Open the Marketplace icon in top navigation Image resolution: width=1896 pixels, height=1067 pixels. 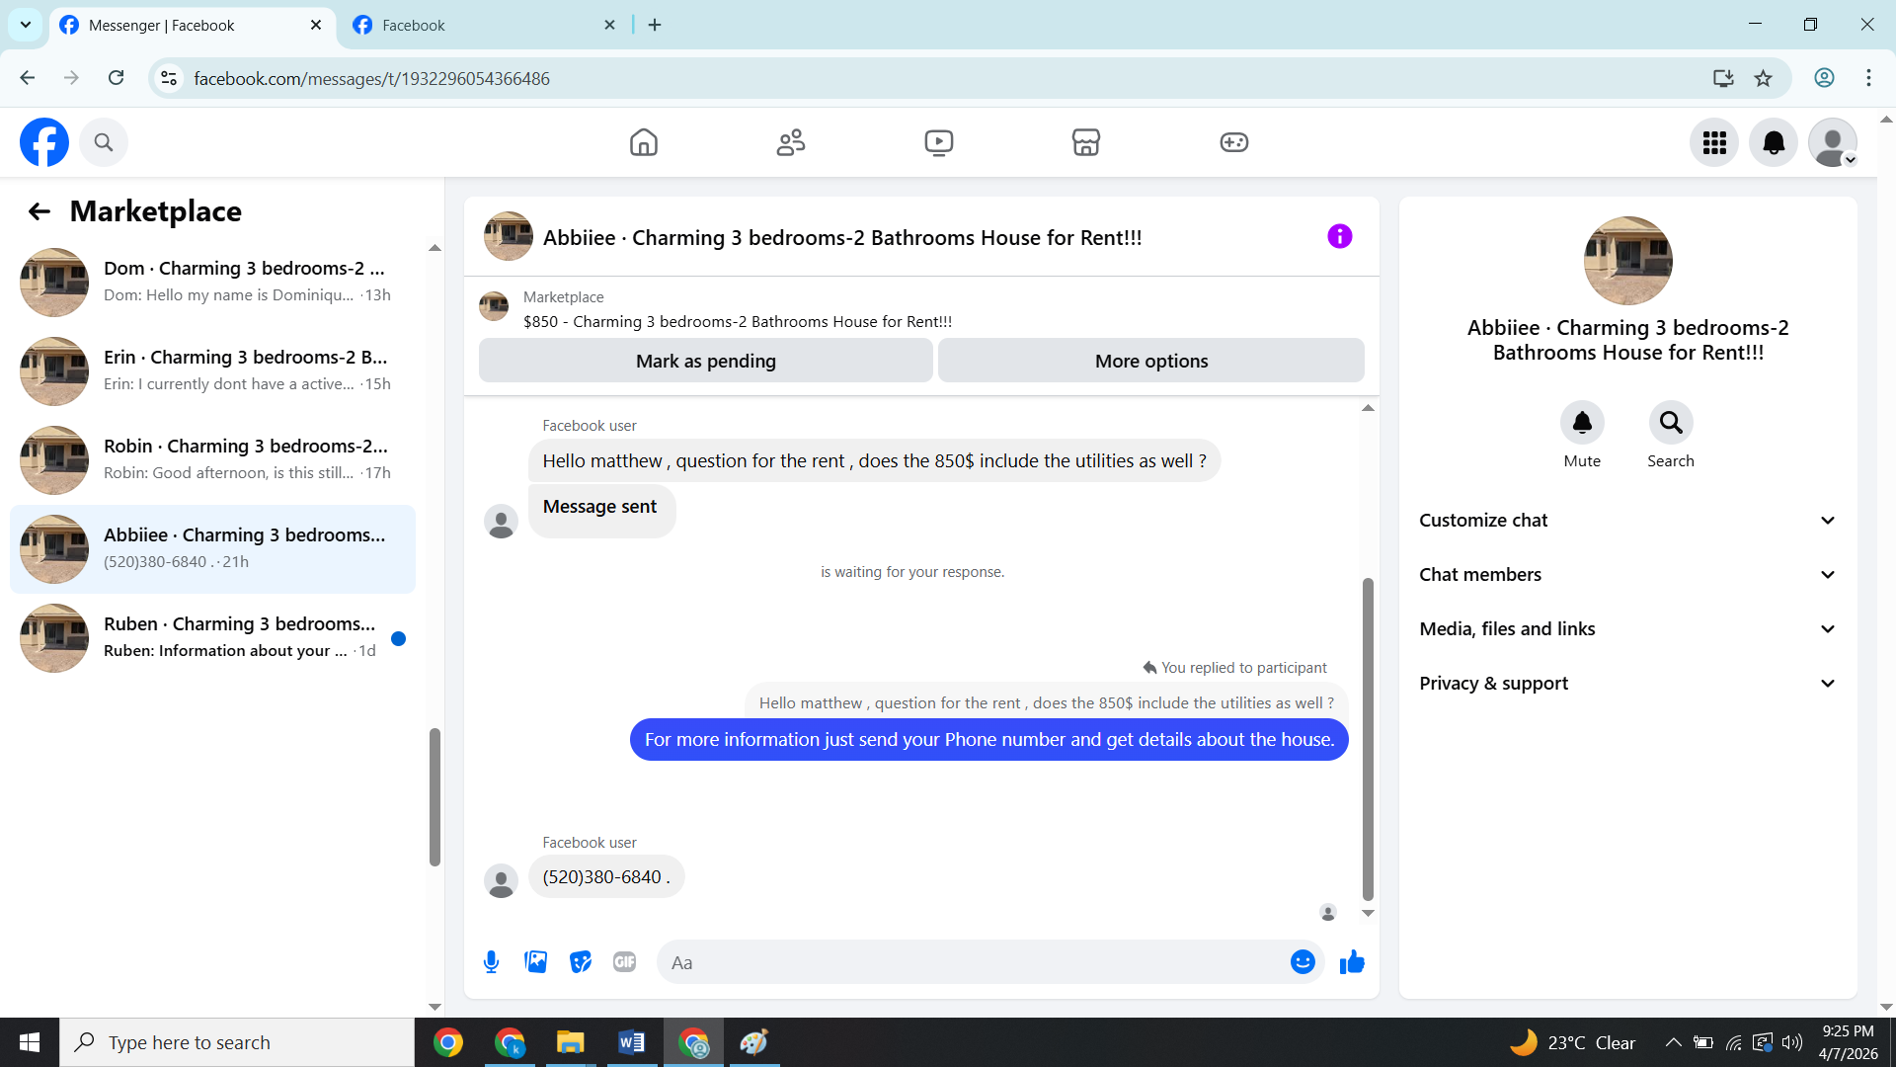[1085, 142]
